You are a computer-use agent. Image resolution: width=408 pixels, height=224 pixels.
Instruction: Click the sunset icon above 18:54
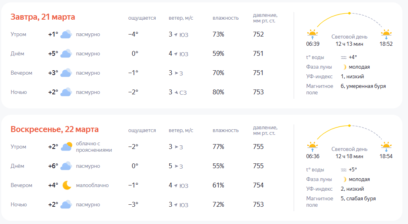pyautogui.click(x=386, y=146)
